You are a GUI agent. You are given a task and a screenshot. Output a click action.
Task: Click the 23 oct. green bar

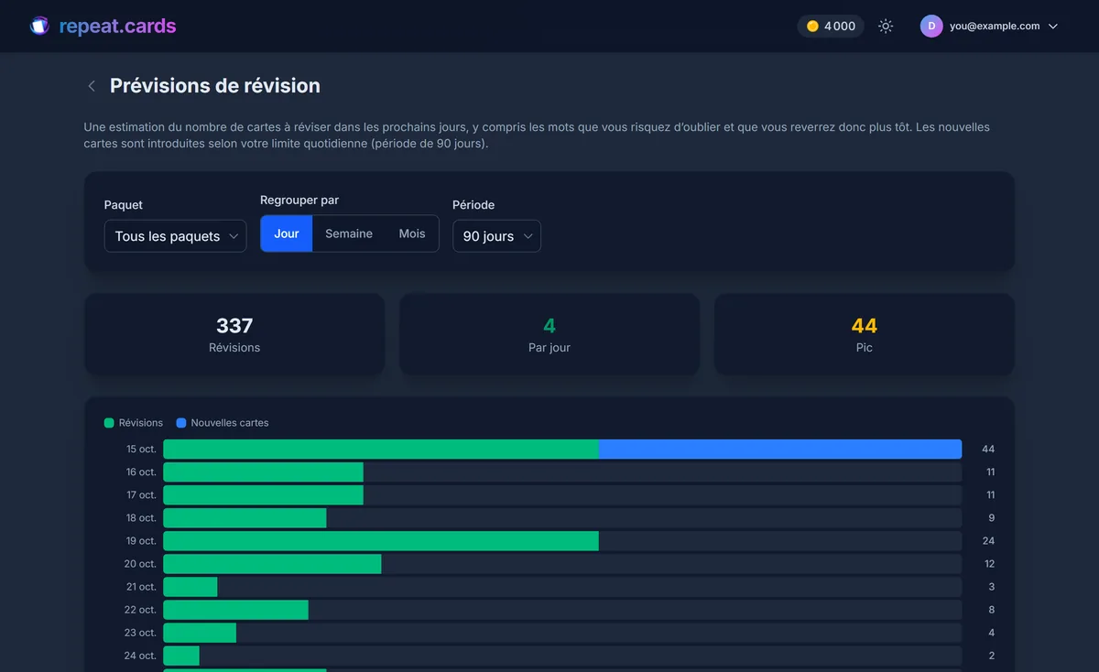pyautogui.click(x=200, y=632)
